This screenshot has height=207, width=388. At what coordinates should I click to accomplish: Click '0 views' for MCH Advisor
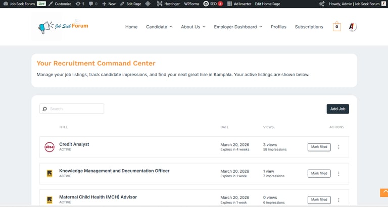pyautogui.click(x=270, y=197)
